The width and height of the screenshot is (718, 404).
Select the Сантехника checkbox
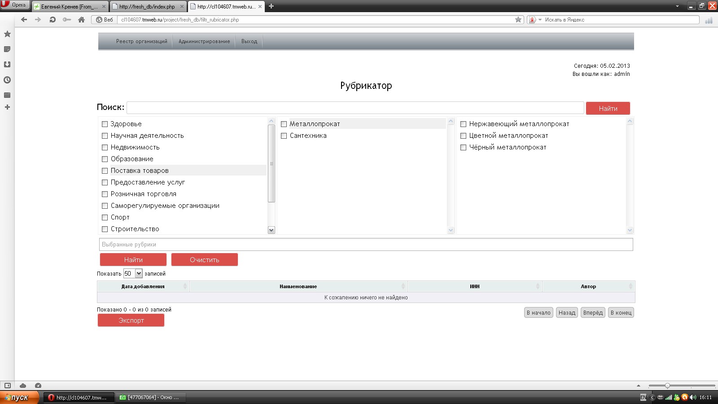284,136
